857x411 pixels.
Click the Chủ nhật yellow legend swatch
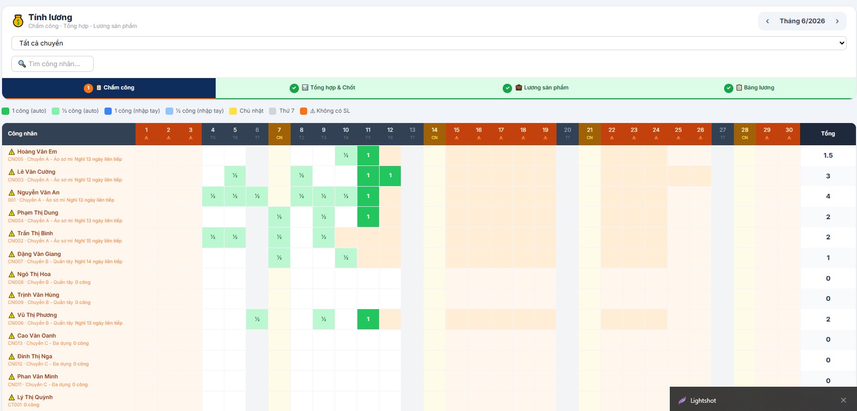(233, 111)
